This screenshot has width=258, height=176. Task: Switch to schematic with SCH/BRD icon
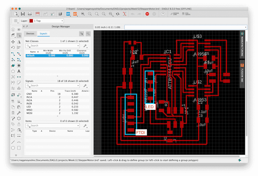pyautogui.click(x=38, y=14)
